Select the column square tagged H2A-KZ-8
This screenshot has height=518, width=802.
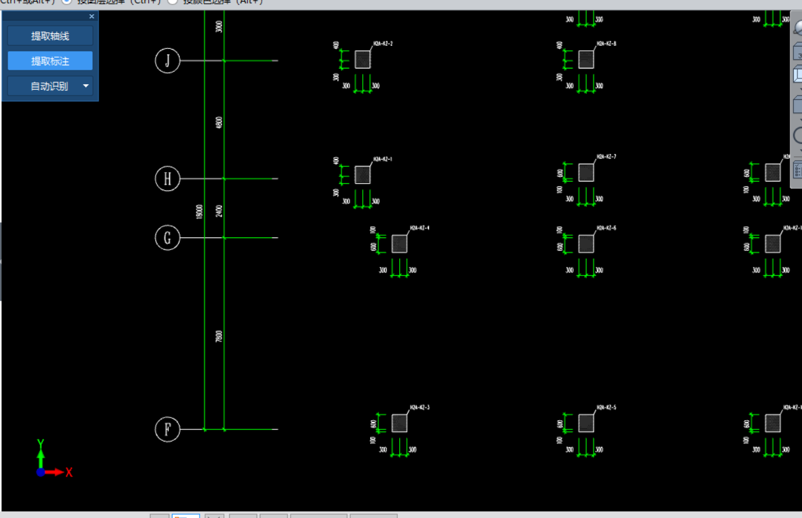pyautogui.click(x=586, y=60)
